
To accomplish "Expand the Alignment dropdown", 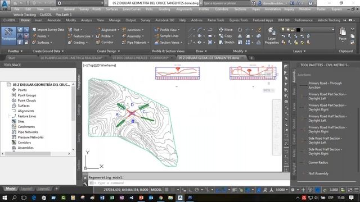I will (118, 30).
